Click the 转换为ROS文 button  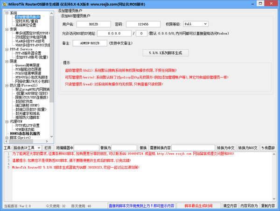tap(248, 148)
